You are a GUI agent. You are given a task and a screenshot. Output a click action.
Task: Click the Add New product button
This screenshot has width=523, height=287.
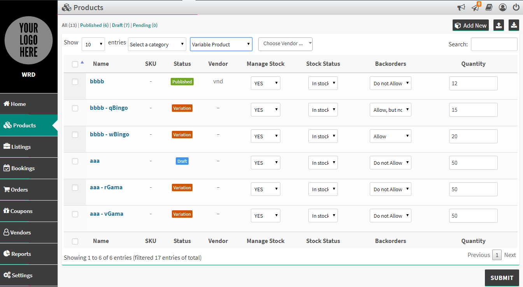(x=471, y=25)
